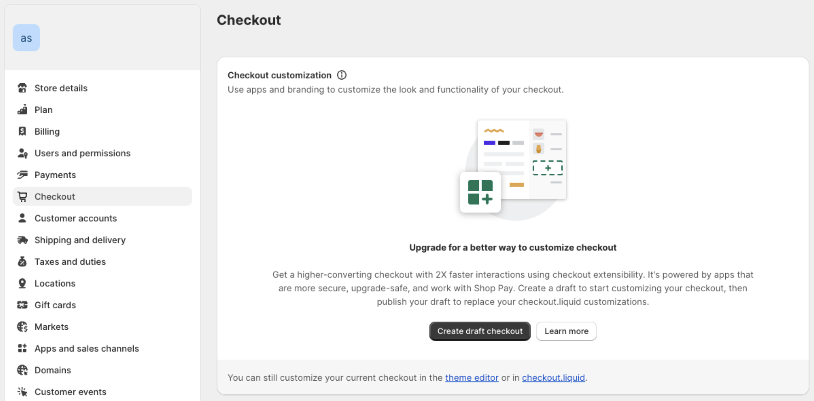Click the Checkout cart icon

[x=22, y=196]
